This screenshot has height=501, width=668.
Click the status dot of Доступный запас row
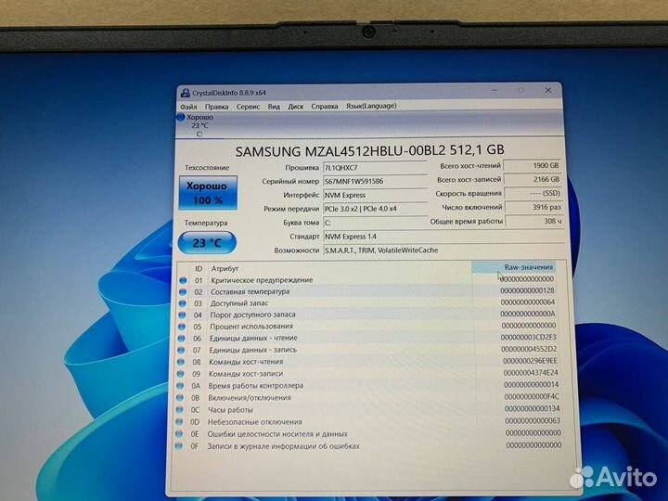click(x=183, y=303)
